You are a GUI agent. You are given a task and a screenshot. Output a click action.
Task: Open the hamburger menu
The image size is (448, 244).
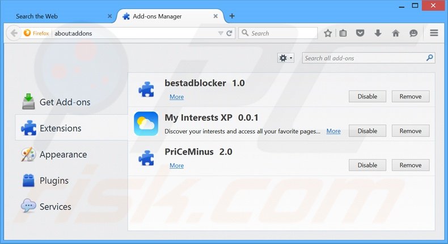point(434,33)
